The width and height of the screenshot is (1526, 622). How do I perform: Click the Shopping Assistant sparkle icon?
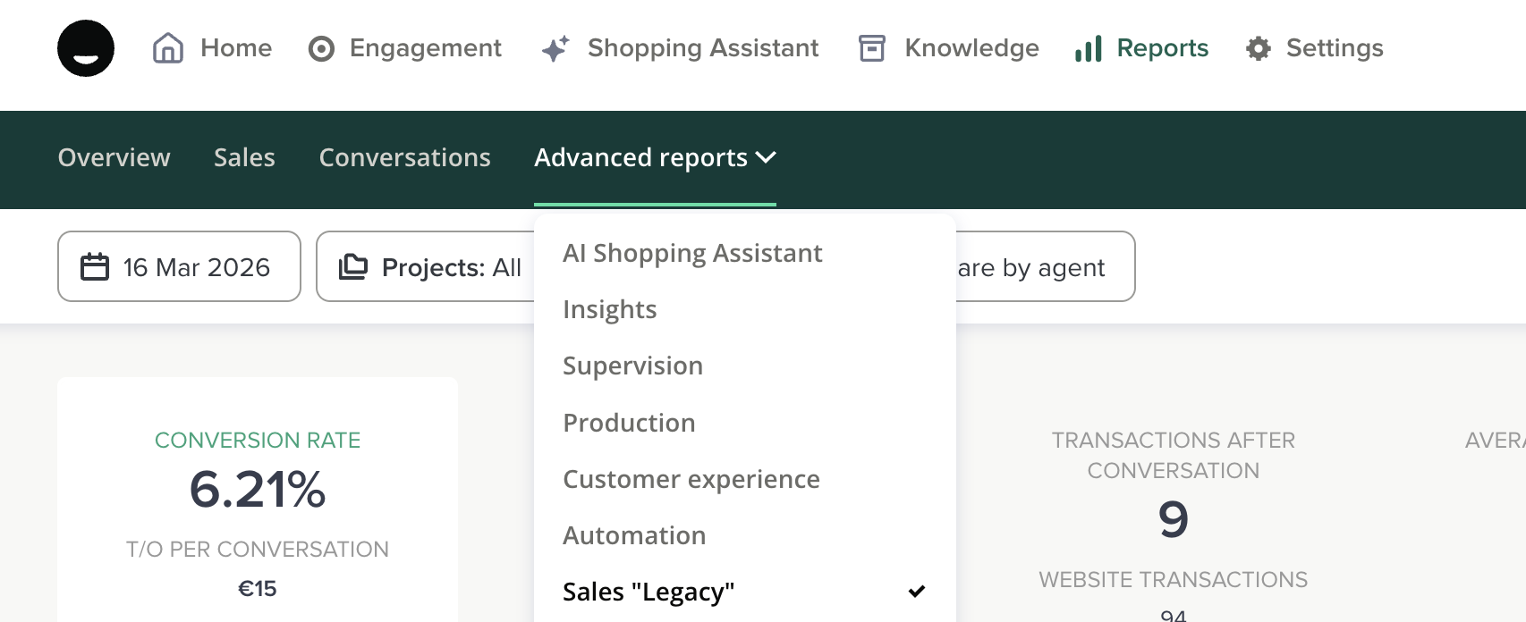[555, 48]
